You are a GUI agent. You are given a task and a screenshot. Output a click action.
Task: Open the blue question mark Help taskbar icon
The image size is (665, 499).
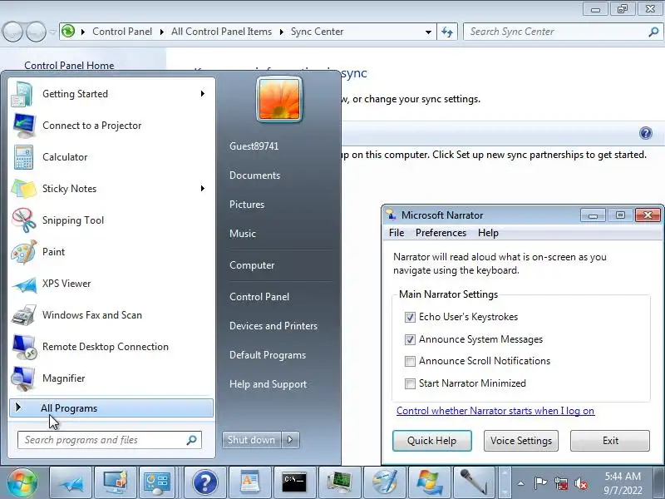point(204,483)
